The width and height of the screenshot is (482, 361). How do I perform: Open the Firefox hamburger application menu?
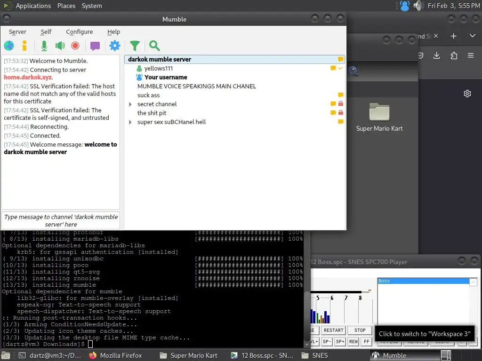pyautogui.click(x=471, y=55)
